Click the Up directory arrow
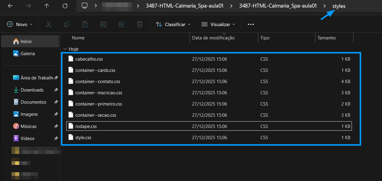The image size is (382, 181). 46,6
